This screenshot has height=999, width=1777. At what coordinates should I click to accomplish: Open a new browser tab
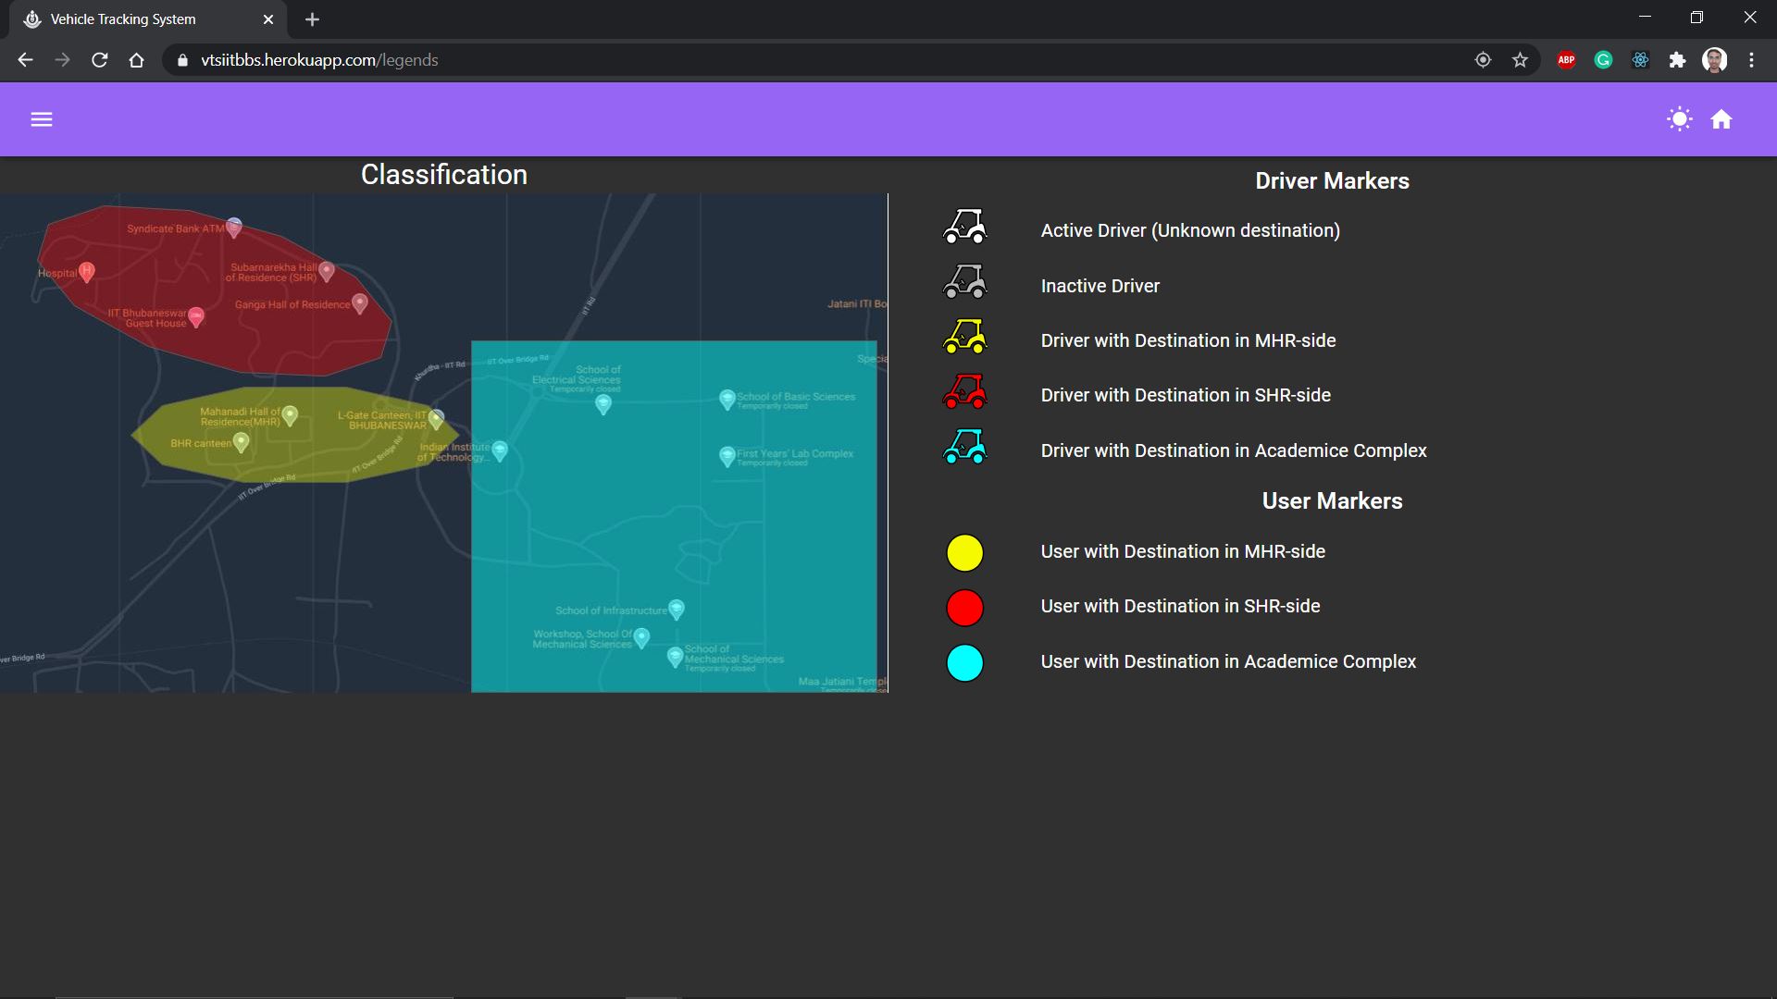pos(312,19)
